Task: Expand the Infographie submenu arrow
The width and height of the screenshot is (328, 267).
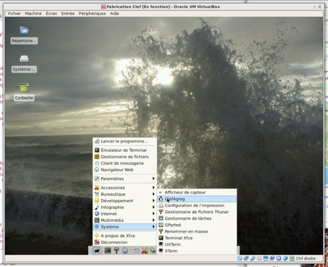Action: click(153, 207)
